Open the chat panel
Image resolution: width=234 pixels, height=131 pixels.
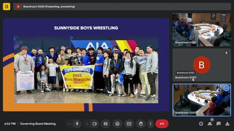(x=219, y=124)
